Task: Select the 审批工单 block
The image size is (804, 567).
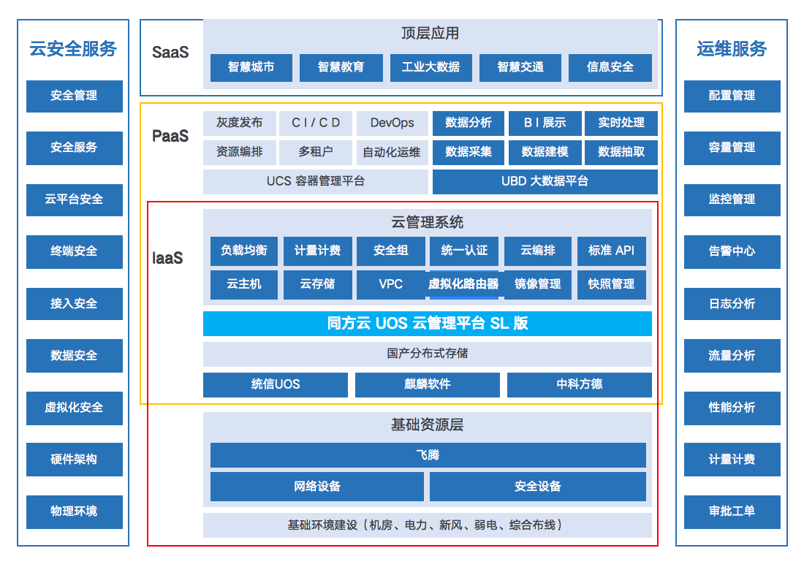Action: 732,511
